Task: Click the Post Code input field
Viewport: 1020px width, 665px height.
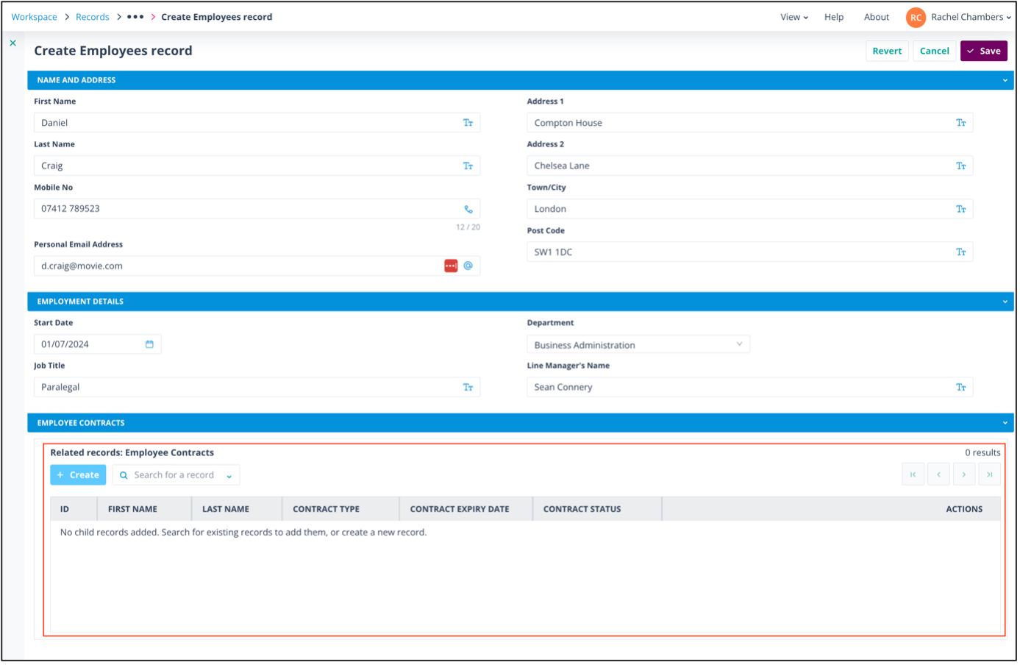Action: click(750, 252)
